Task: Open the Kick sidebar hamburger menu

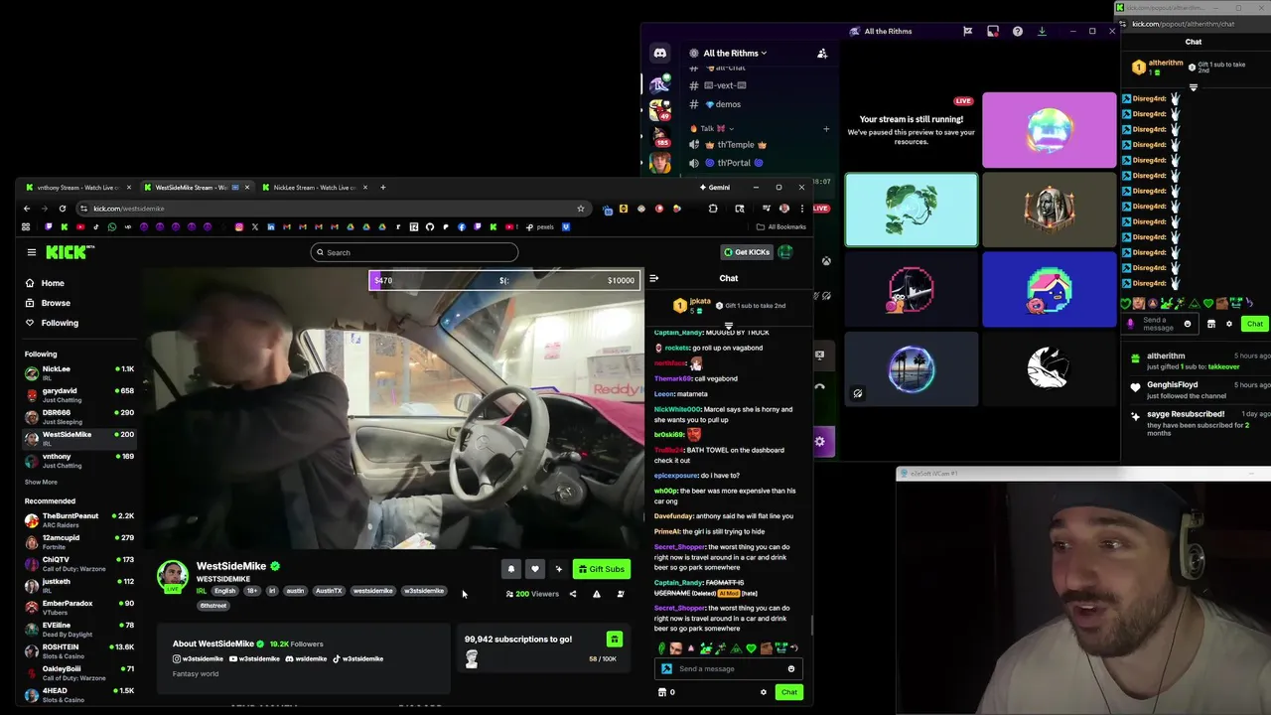Action: pos(32,252)
